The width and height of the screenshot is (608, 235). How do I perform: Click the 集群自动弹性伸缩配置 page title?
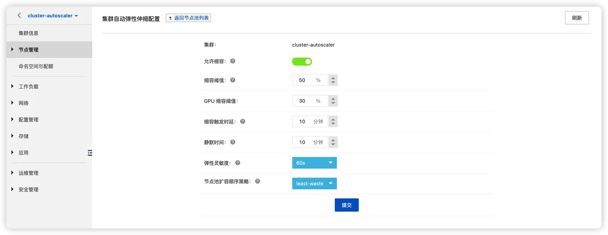(x=131, y=19)
